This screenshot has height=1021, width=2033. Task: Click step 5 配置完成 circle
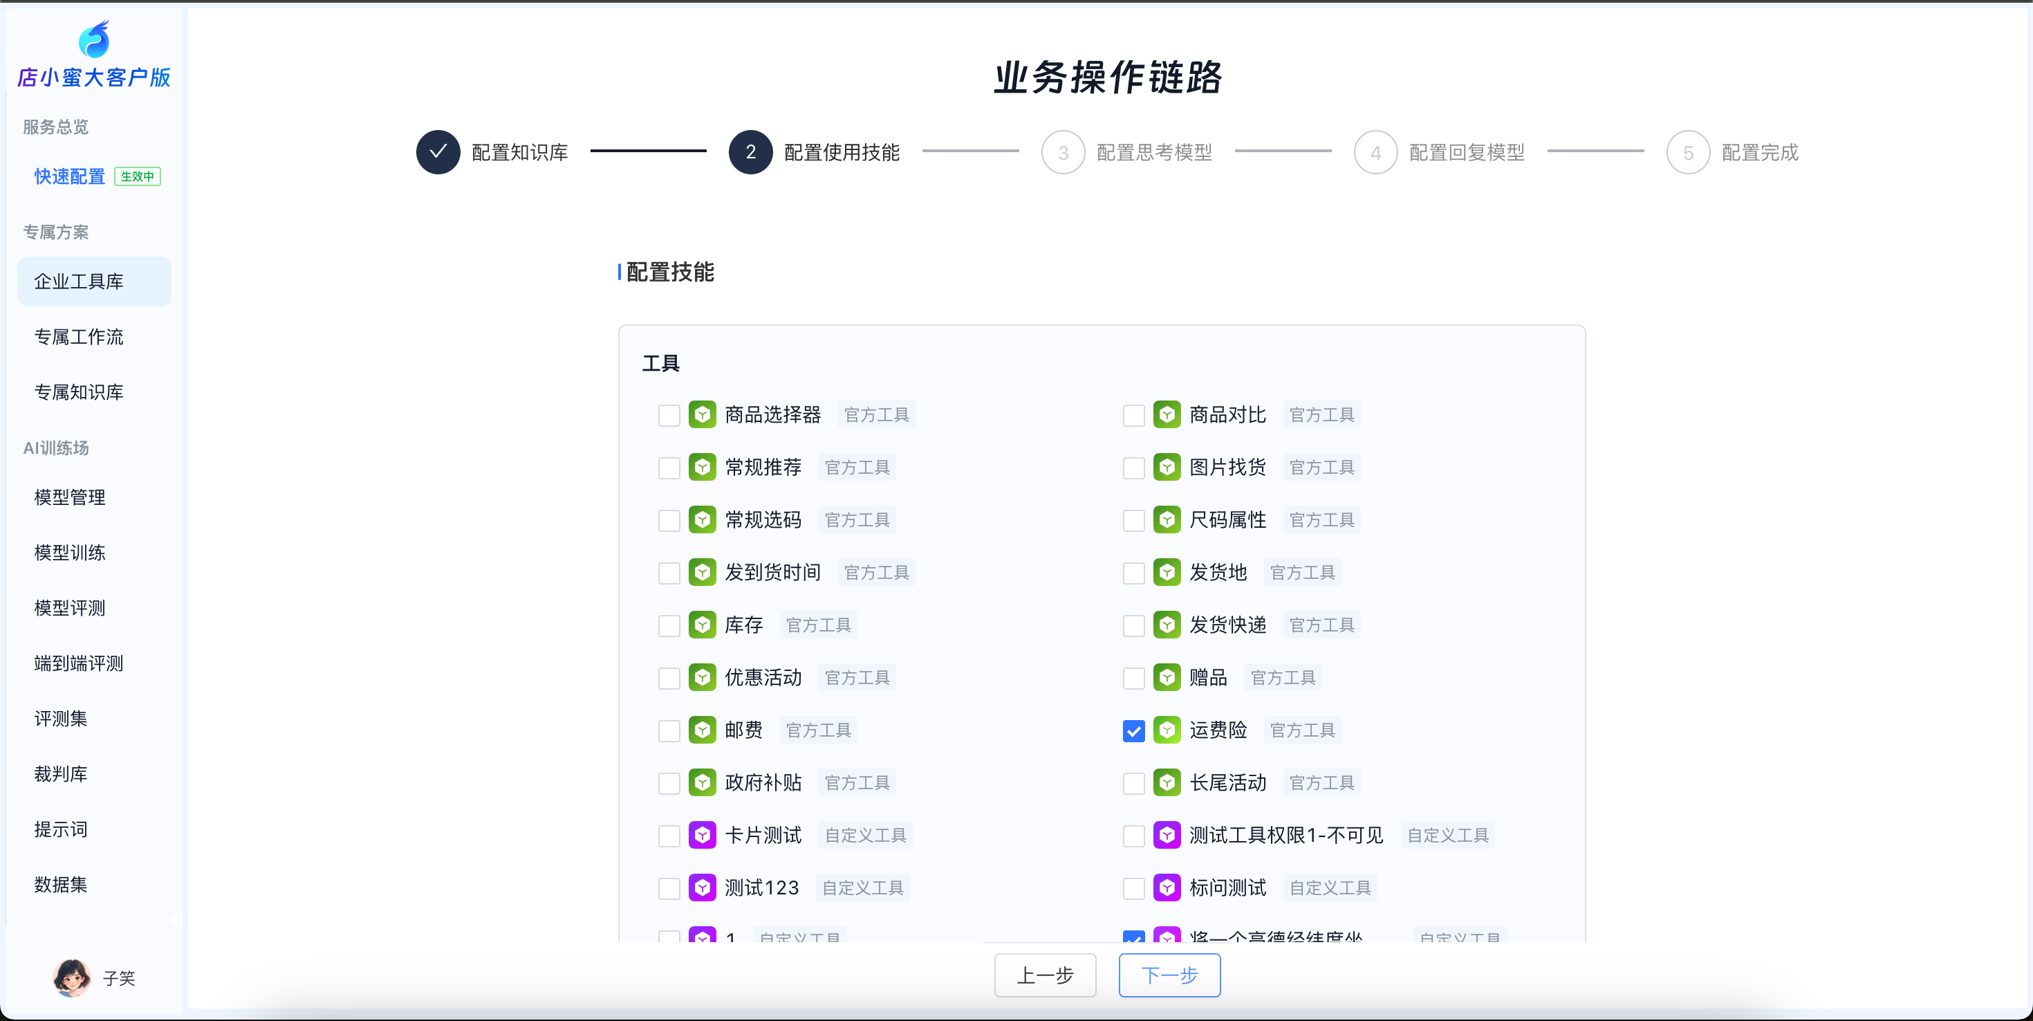(x=1687, y=151)
